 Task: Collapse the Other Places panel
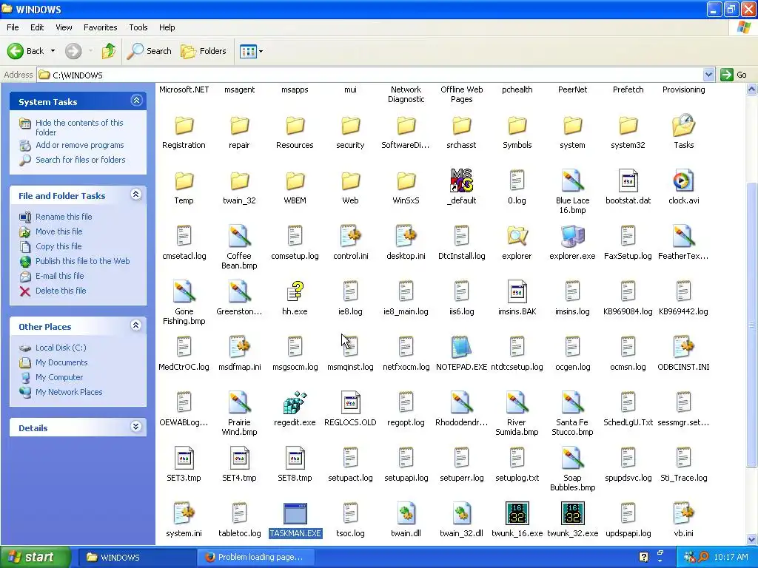(136, 325)
